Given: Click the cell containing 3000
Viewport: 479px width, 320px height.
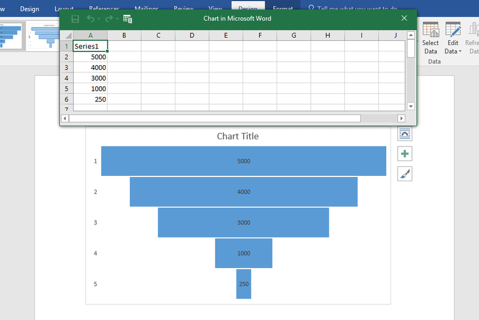Looking at the screenshot, I should 90,78.
